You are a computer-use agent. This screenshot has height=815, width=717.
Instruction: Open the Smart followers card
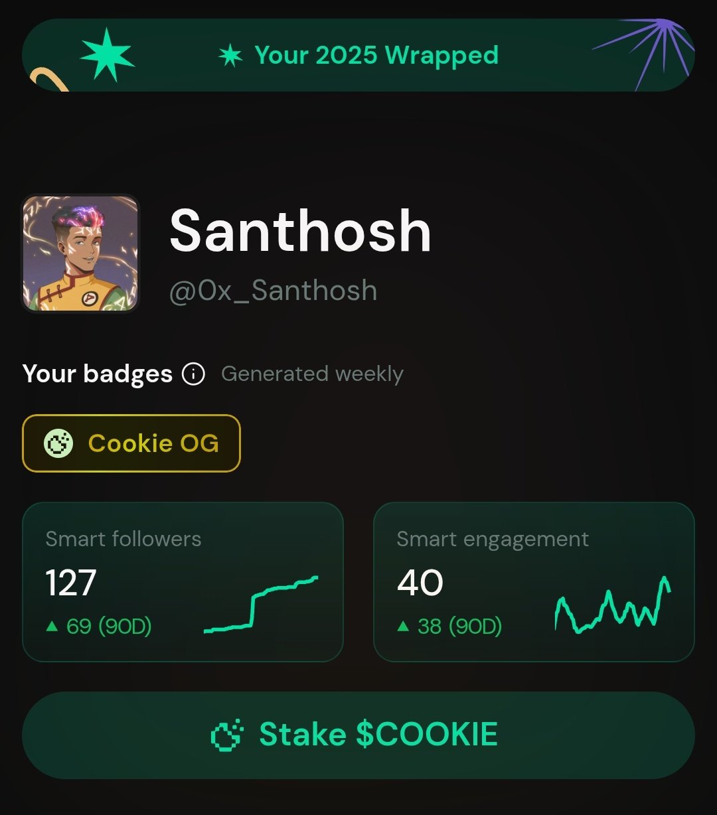[183, 582]
